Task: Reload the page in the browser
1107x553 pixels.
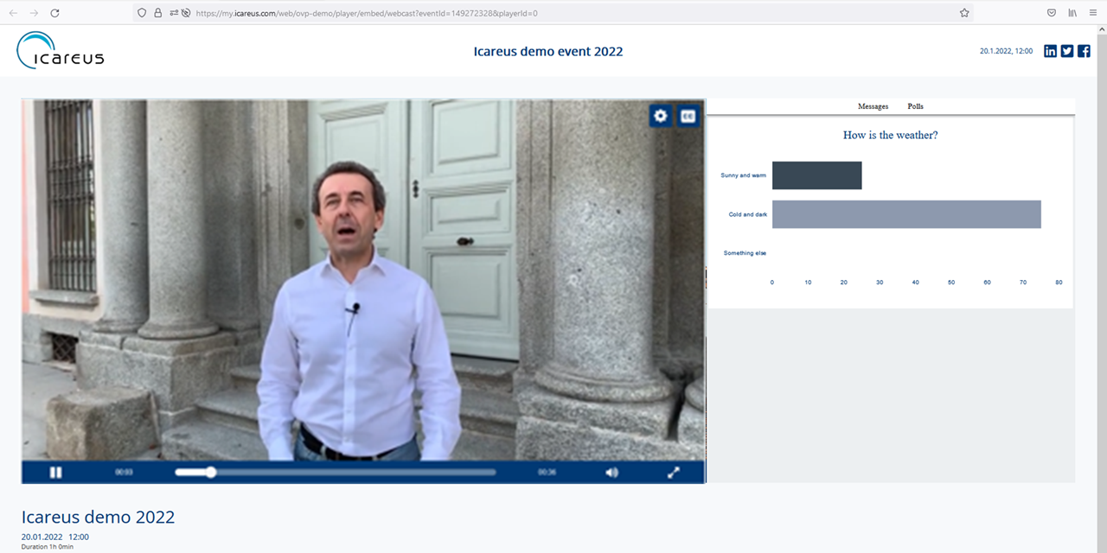Action: click(x=55, y=13)
